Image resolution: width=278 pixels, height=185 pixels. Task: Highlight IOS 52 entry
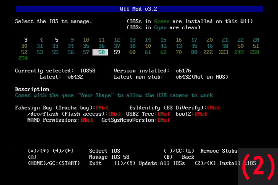(x=24, y=52)
